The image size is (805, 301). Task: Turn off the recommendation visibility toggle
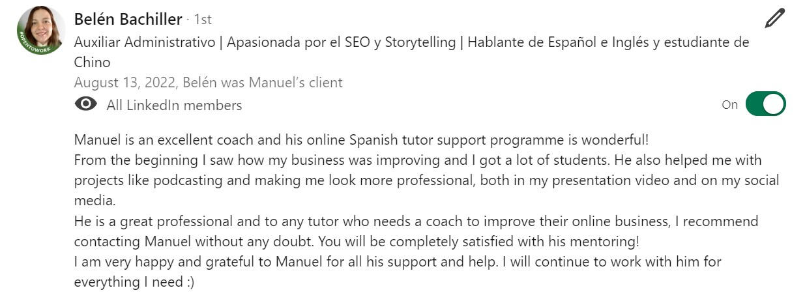765,104
